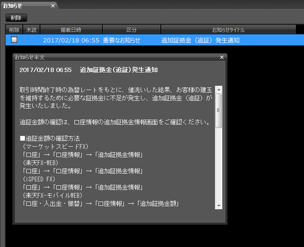Click the 削除 button below the tab
Screen dimensions: 304x247
(x=16, y=18)
